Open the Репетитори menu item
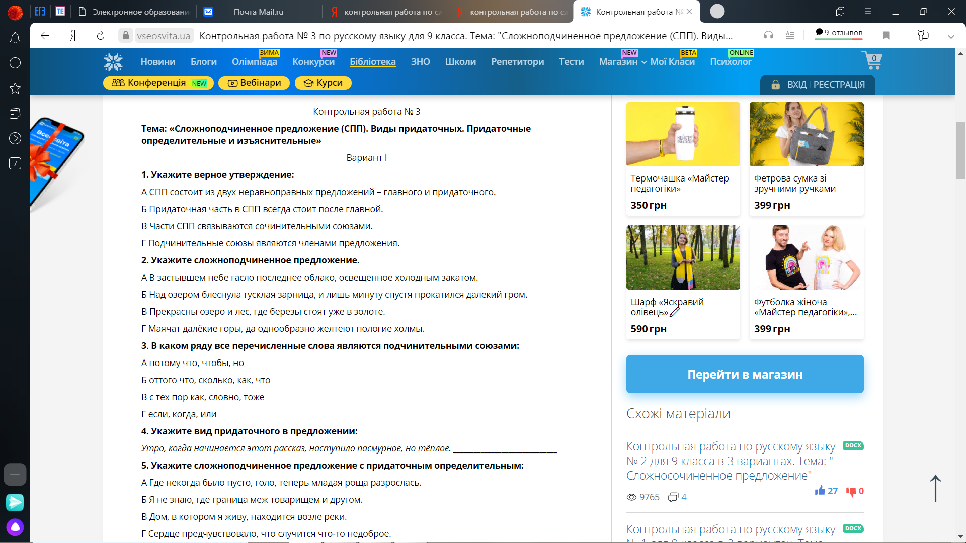Viewport: 966px width, 543px height. [x=518, y=62]
